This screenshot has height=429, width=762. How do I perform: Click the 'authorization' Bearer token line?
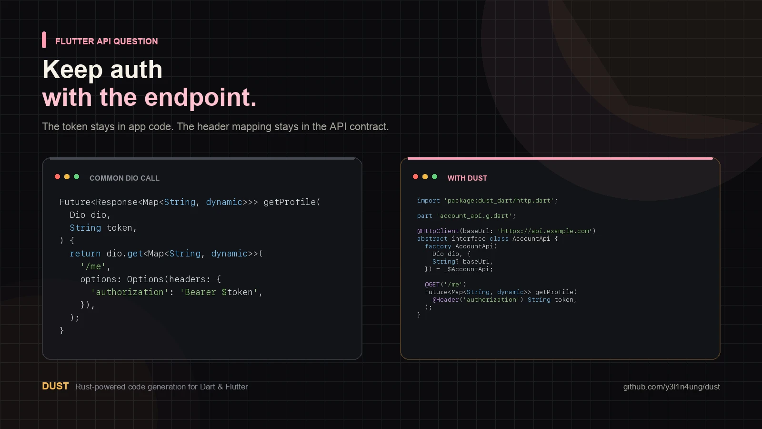click(x=177, y=292)
